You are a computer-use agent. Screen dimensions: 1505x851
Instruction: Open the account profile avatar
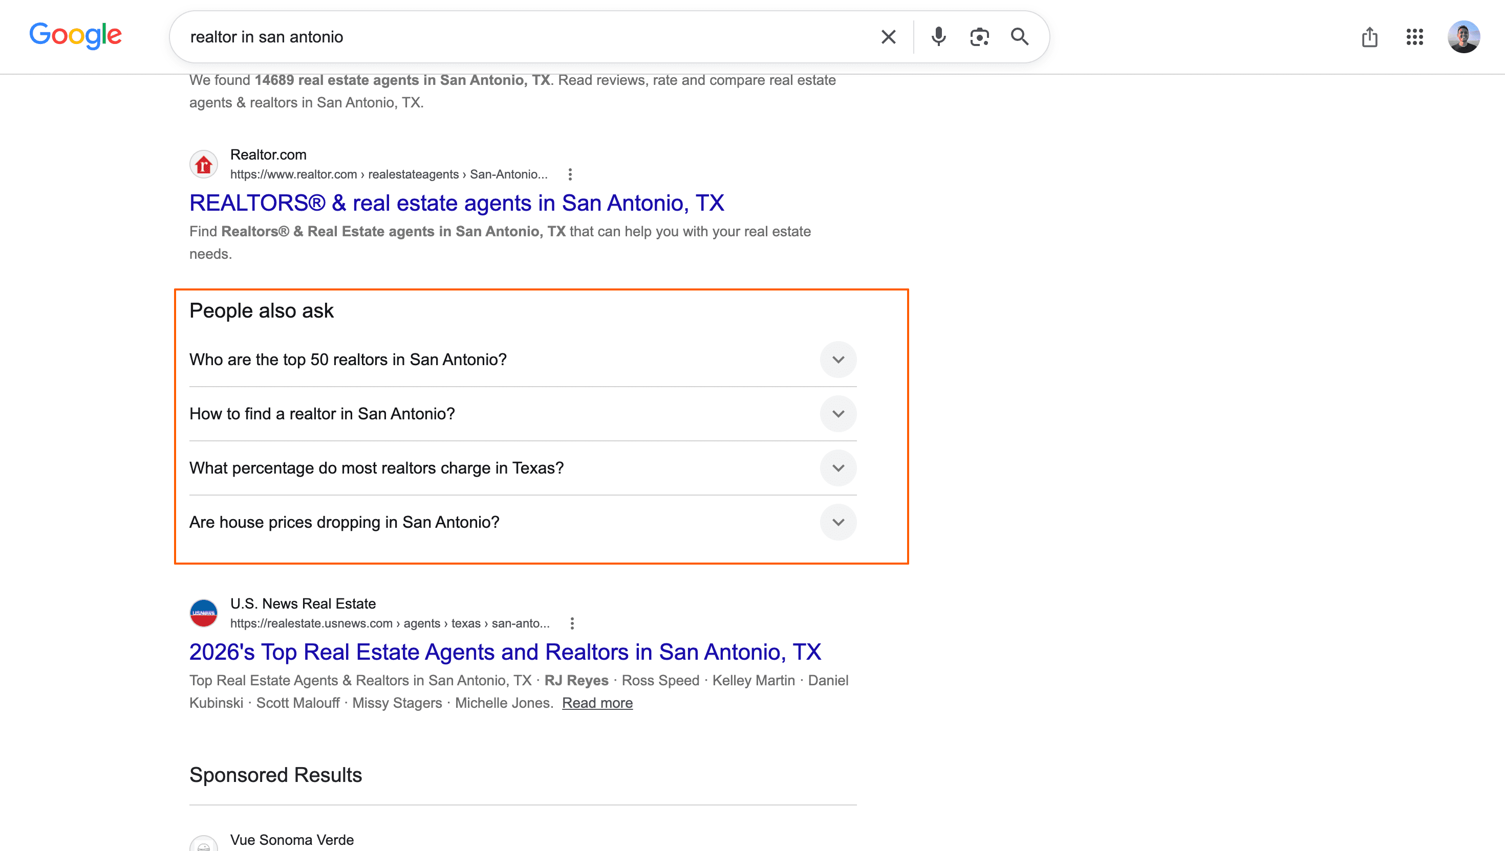point(1464,37)
